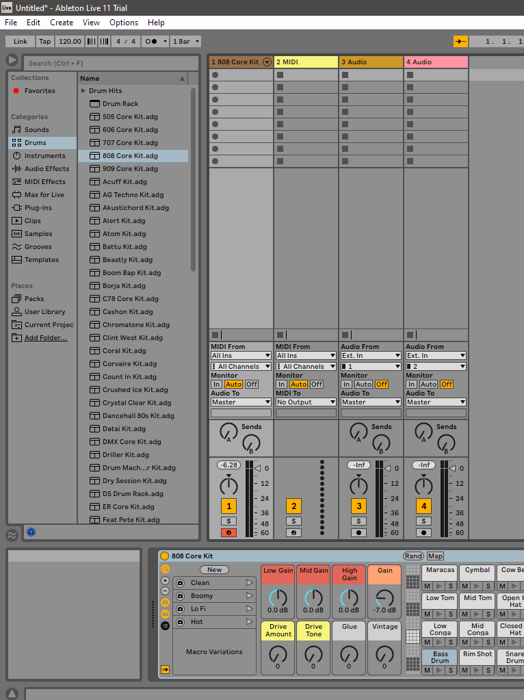Image resolution: width=524 pixels, height=700 pixels.
Task: Open track 3 Audio From Ext. In dropdown
Action: (x=371, y=356)
